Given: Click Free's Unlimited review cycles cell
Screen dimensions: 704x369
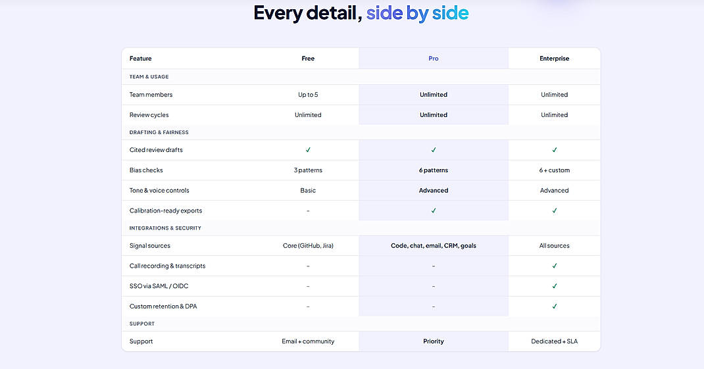Looking at the screenshot, I should click(x=308, y=115).
